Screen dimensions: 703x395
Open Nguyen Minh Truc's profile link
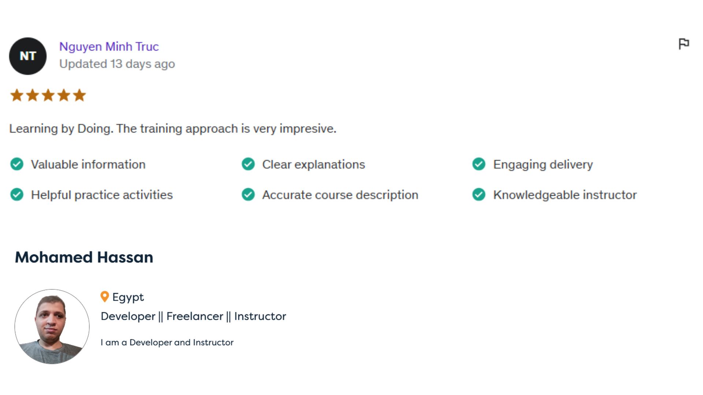(x=109, y=46)
